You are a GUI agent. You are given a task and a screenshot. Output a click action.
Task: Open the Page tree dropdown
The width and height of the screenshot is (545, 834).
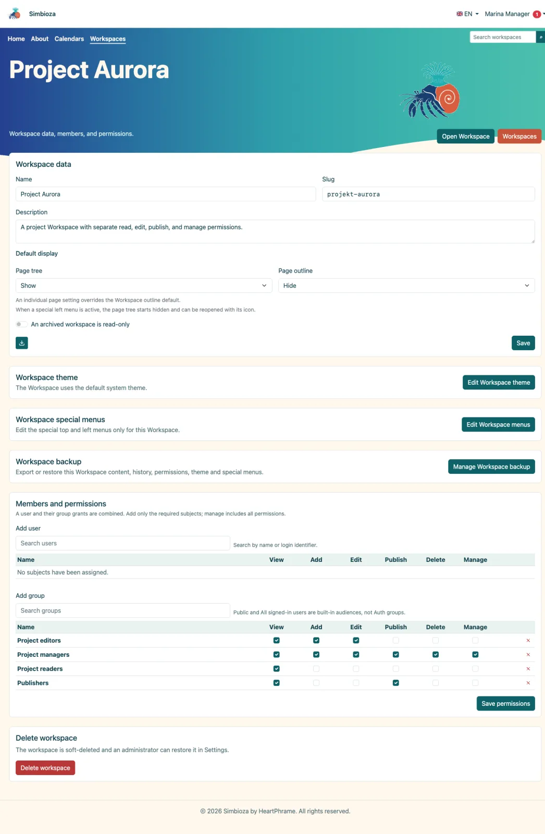click(x=144, y=286)
